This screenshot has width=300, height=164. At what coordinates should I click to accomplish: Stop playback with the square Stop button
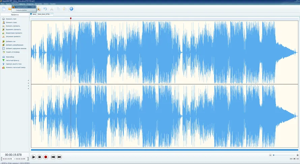(39, 157)
